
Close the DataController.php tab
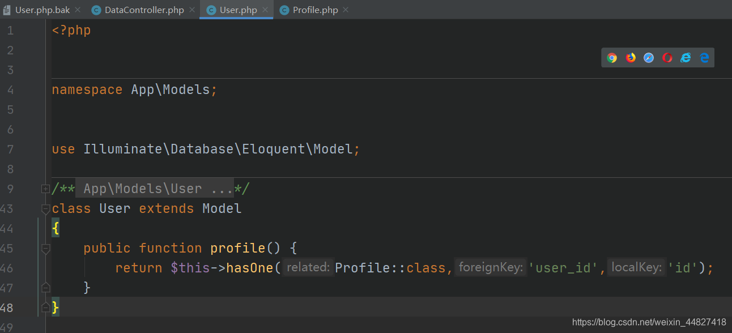192,10
